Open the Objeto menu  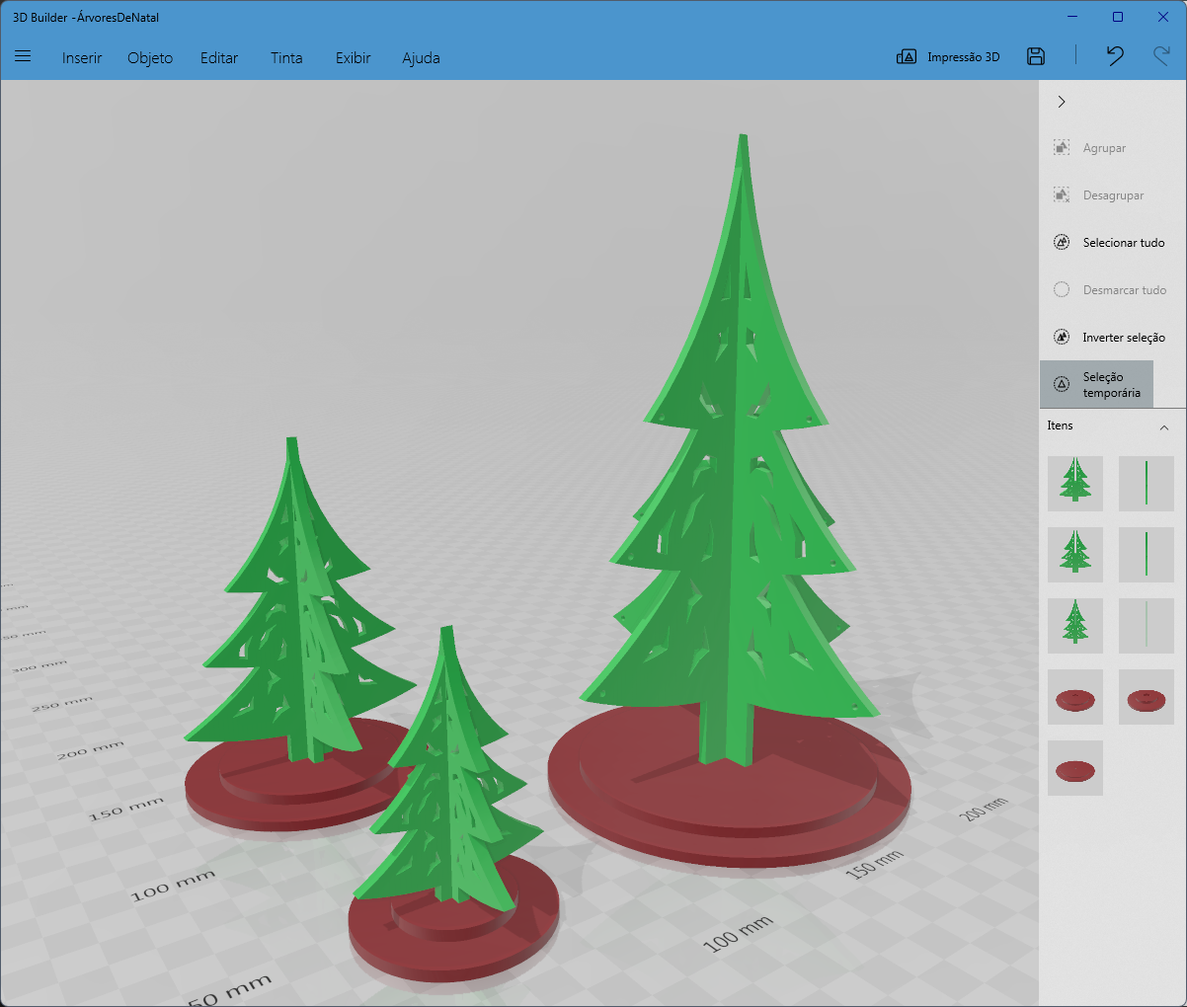pyautogui.click(x=150, y=57)
